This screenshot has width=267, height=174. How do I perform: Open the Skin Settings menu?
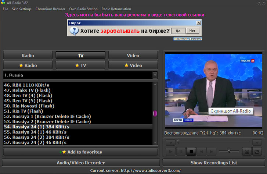coord(22,9)
